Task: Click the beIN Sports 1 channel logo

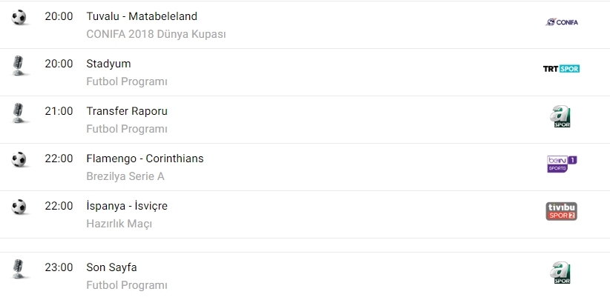Action: point(561,164)
